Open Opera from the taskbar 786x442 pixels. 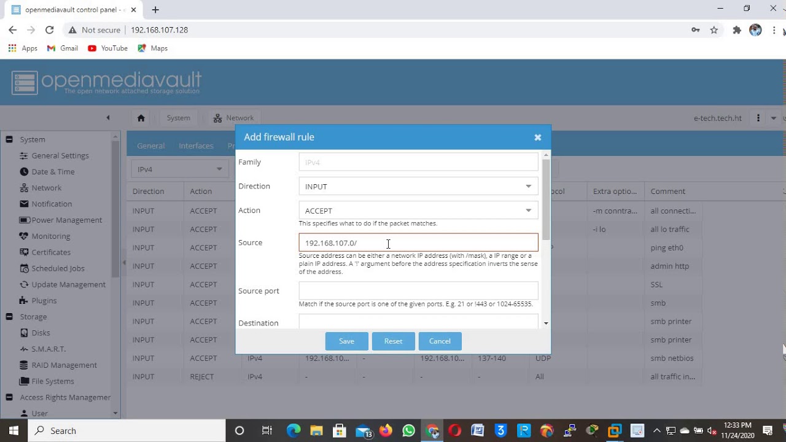tap(455, 430)
